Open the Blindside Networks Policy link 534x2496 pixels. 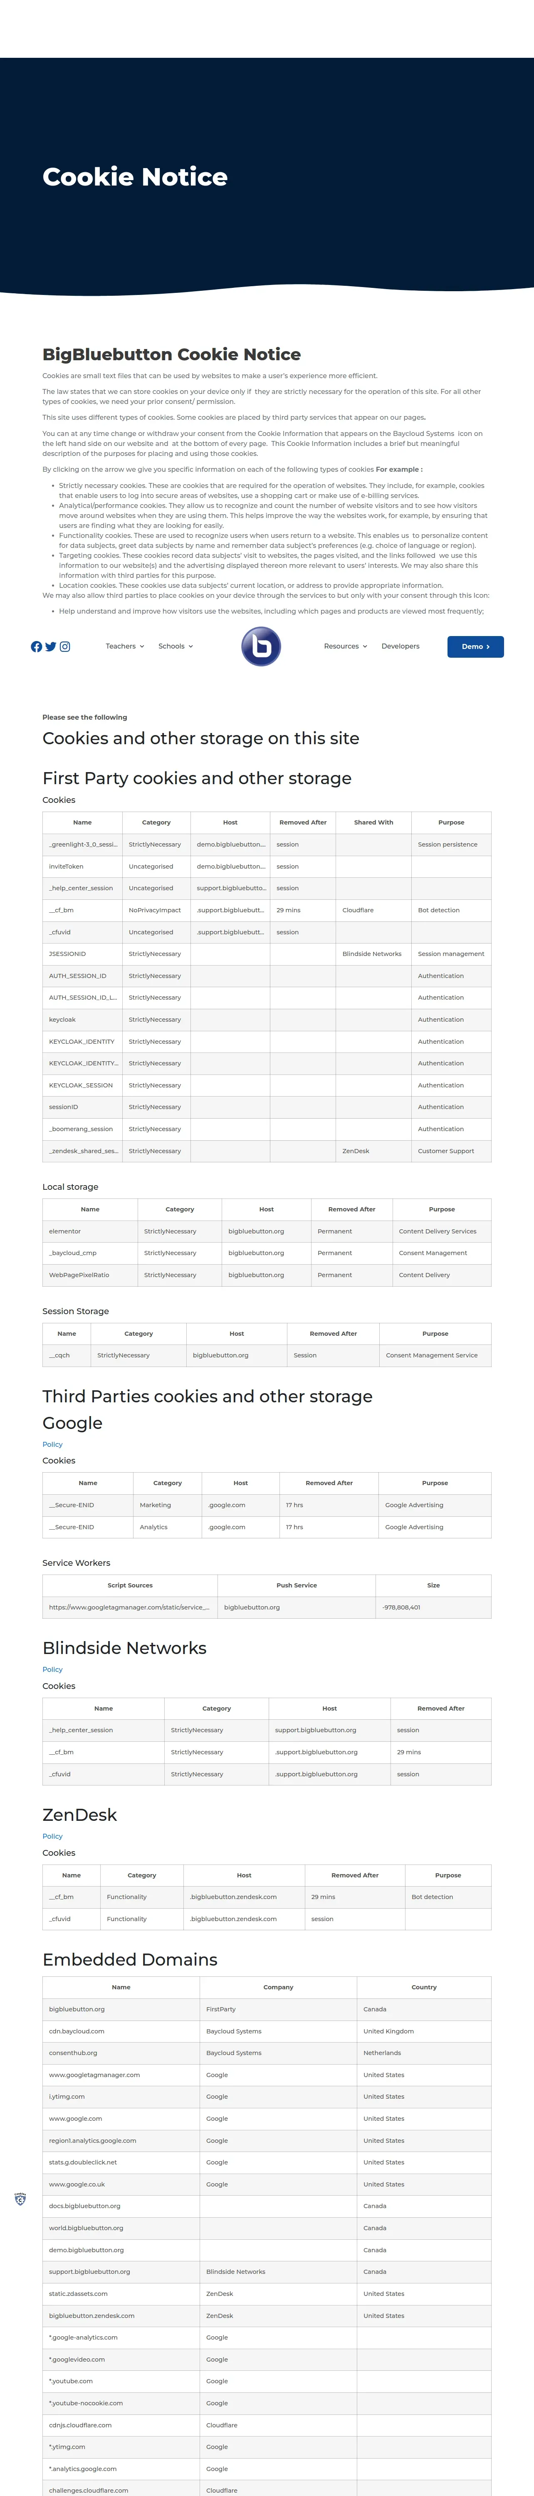click(52, 1669)
